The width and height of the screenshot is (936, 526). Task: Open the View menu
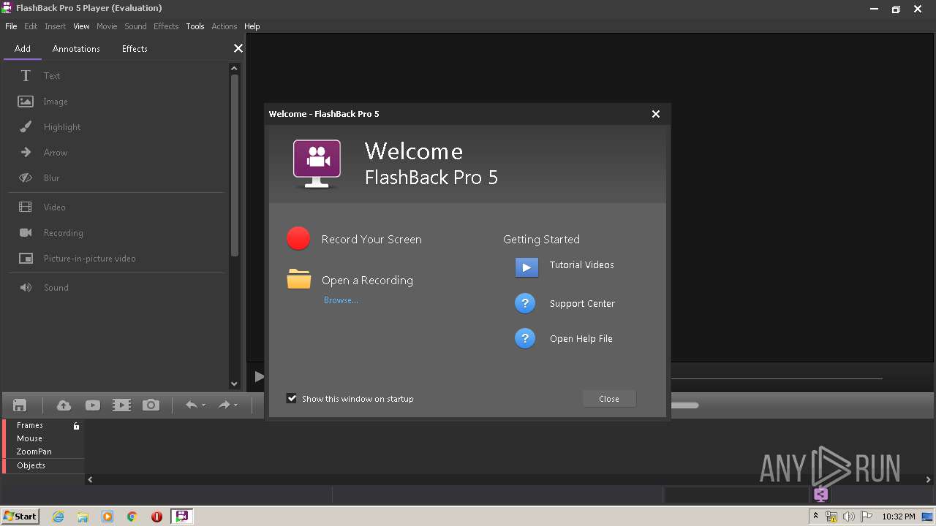coord(81,26)
